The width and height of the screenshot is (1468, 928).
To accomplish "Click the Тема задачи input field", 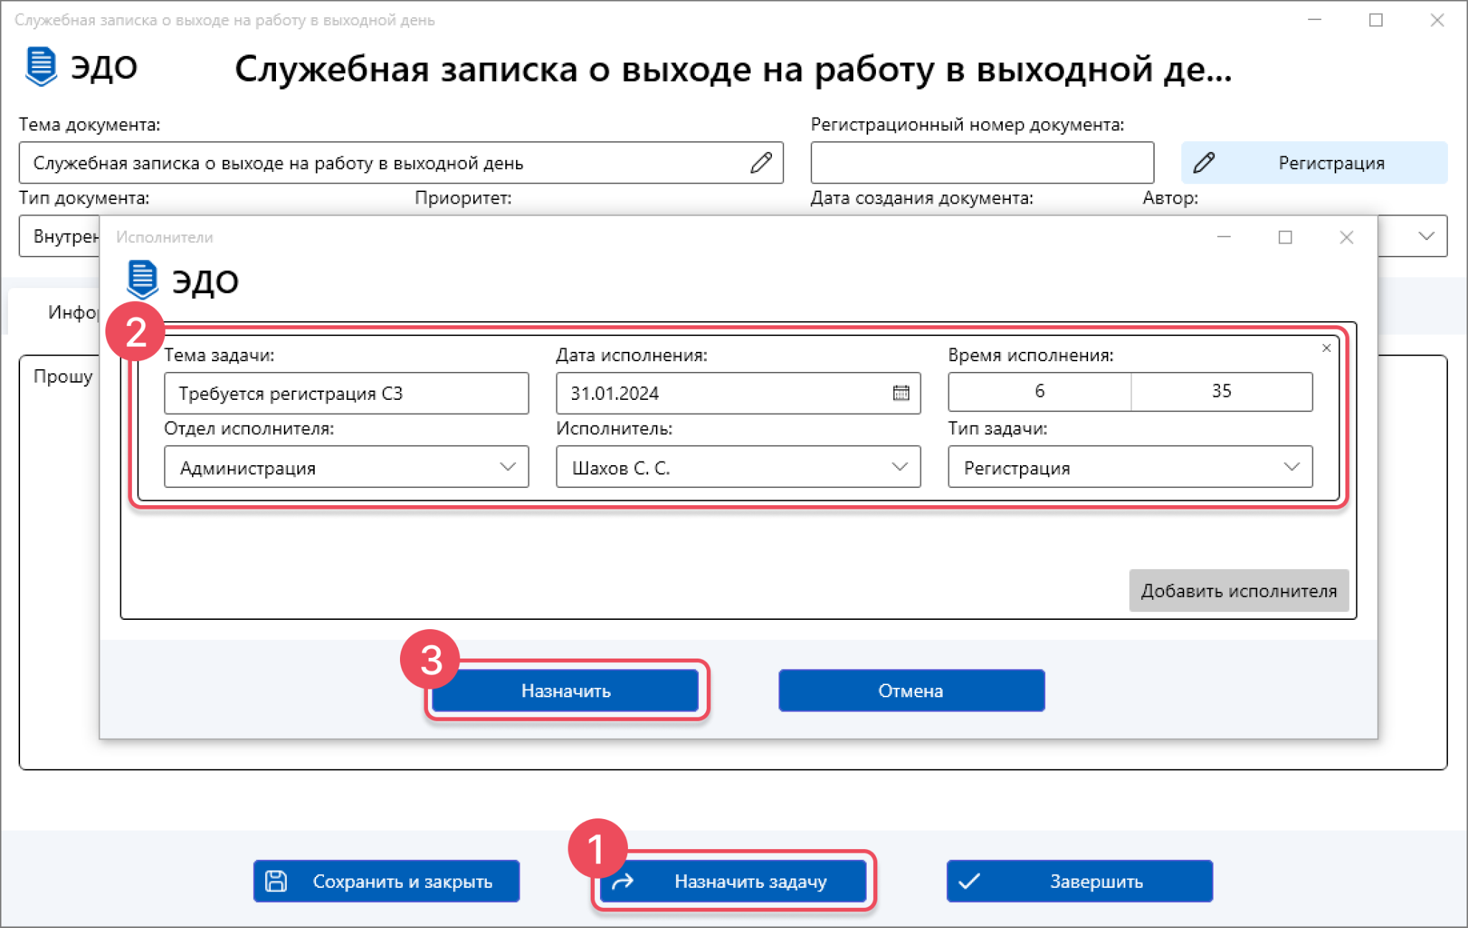I will (346, 393).
